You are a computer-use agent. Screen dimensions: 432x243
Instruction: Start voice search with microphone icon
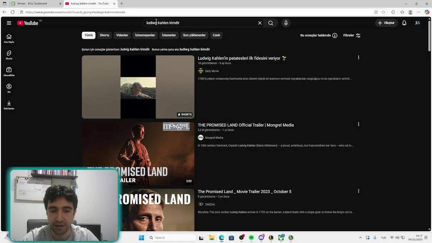(x=286, y=23)
